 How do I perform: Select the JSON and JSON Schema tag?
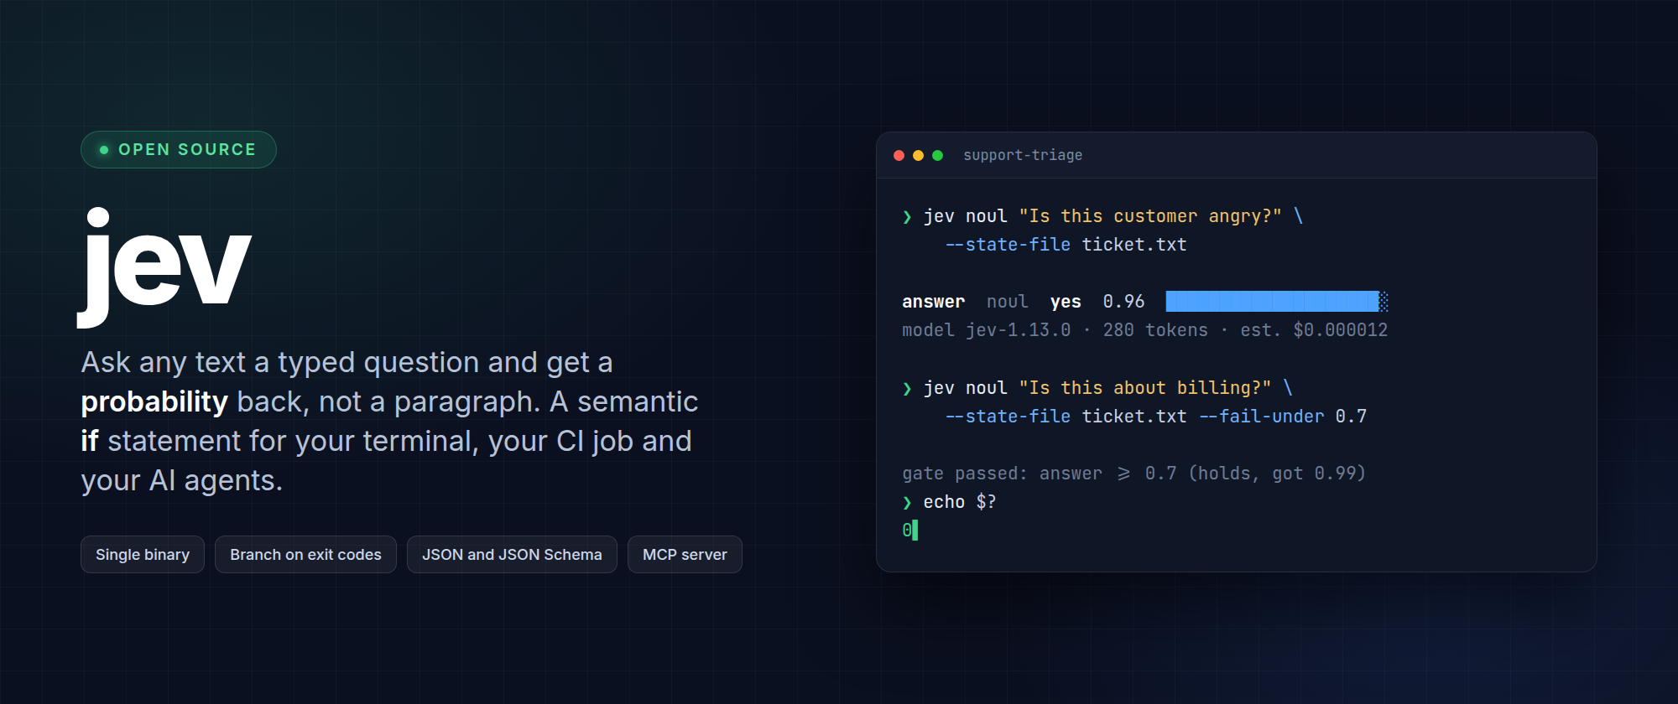pyautogui.click(x=512, y=555)
